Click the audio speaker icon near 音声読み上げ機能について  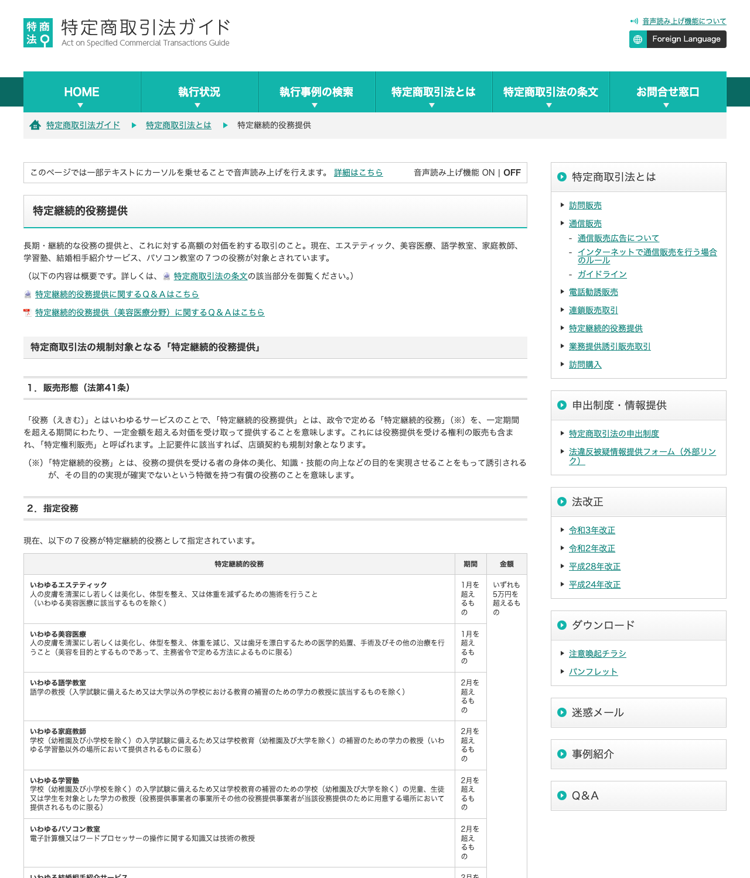pos(634,21)
